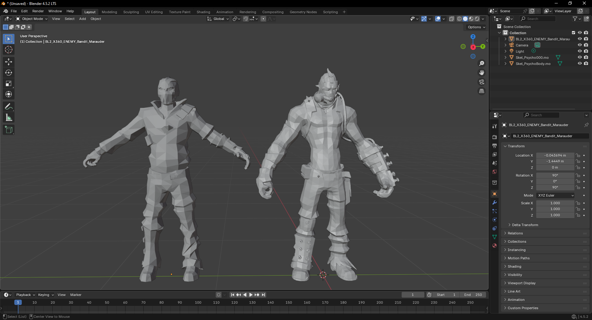
Task: Disable rendering for Skel_PsychoBody.mo camera icon
Action: tap(586, 64)
